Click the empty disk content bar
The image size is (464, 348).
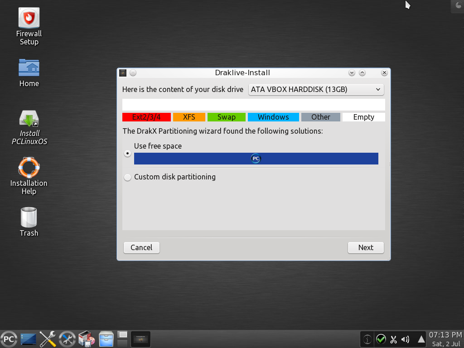point(254,105)
